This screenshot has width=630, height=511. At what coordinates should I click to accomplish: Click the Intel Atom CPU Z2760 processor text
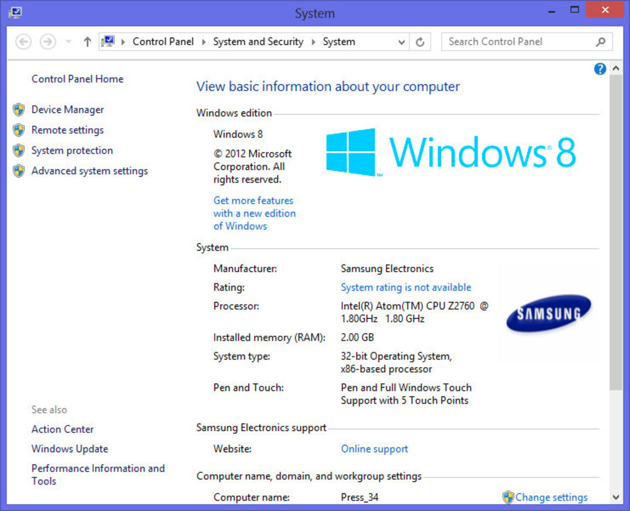point(414,313)
